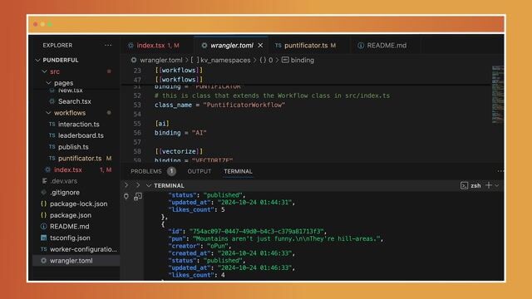Click the binding breadcrumb segment
532x299 pixels.
[x=303, y=60]
